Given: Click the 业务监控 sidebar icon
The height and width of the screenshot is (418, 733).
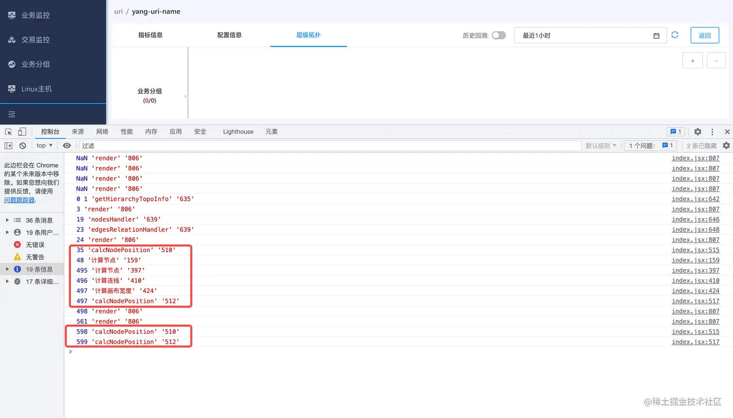Looking at the screenshot, I should click(x=12, y=16).
